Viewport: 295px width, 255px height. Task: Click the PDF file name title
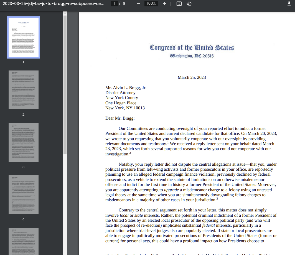[53, 4]
